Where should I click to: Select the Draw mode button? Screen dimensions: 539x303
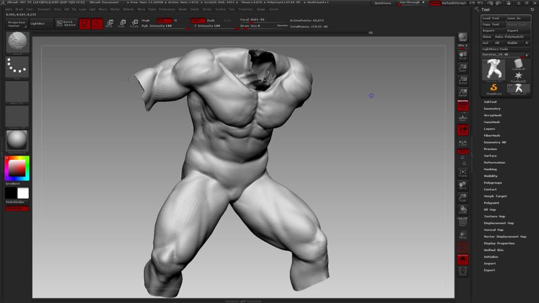pyautogui.click(x=97, y=24)
